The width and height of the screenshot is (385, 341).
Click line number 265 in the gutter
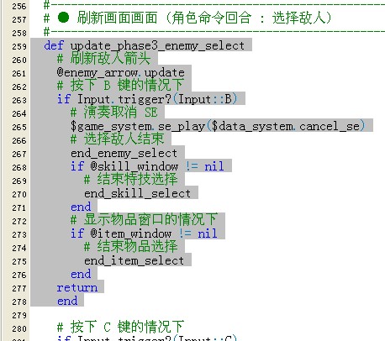pyautogui.click(x=19, y=127)
